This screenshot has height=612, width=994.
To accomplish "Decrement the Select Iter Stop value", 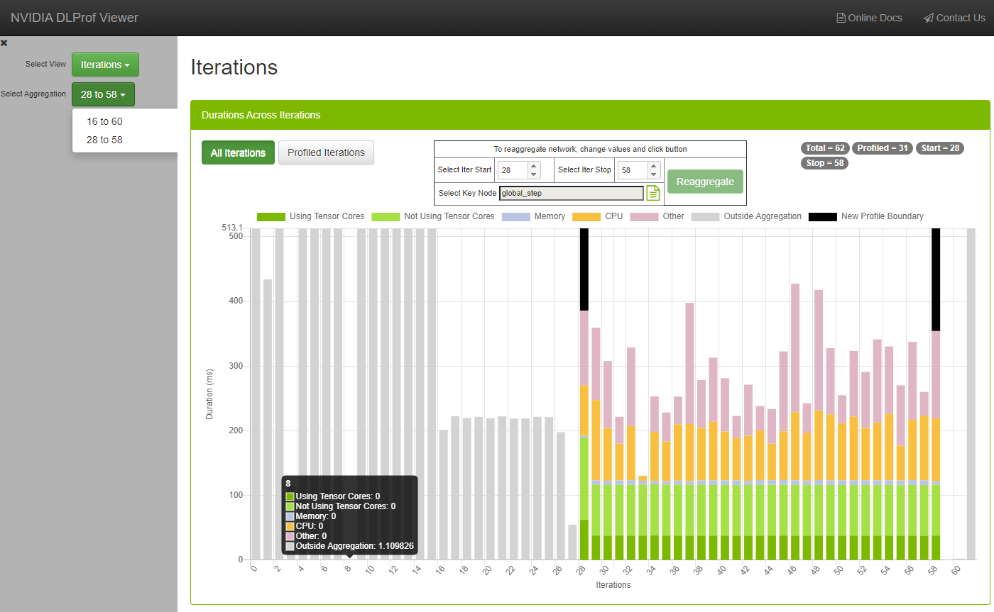I will click(x=654, y=174).
